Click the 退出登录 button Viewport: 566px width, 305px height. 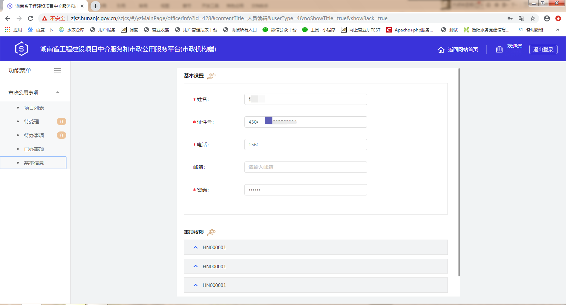(543, 49)
